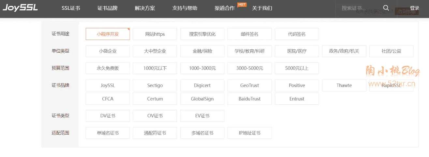Filter by Digicert brand
Viewport: 429px width, 157px height.
pos(202,85)
